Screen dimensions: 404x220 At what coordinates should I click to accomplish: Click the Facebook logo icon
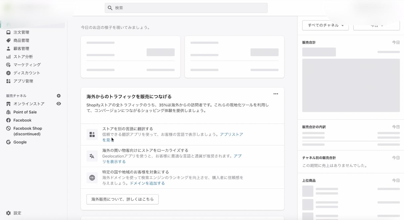pyautogui.click(x=8, y=120)
